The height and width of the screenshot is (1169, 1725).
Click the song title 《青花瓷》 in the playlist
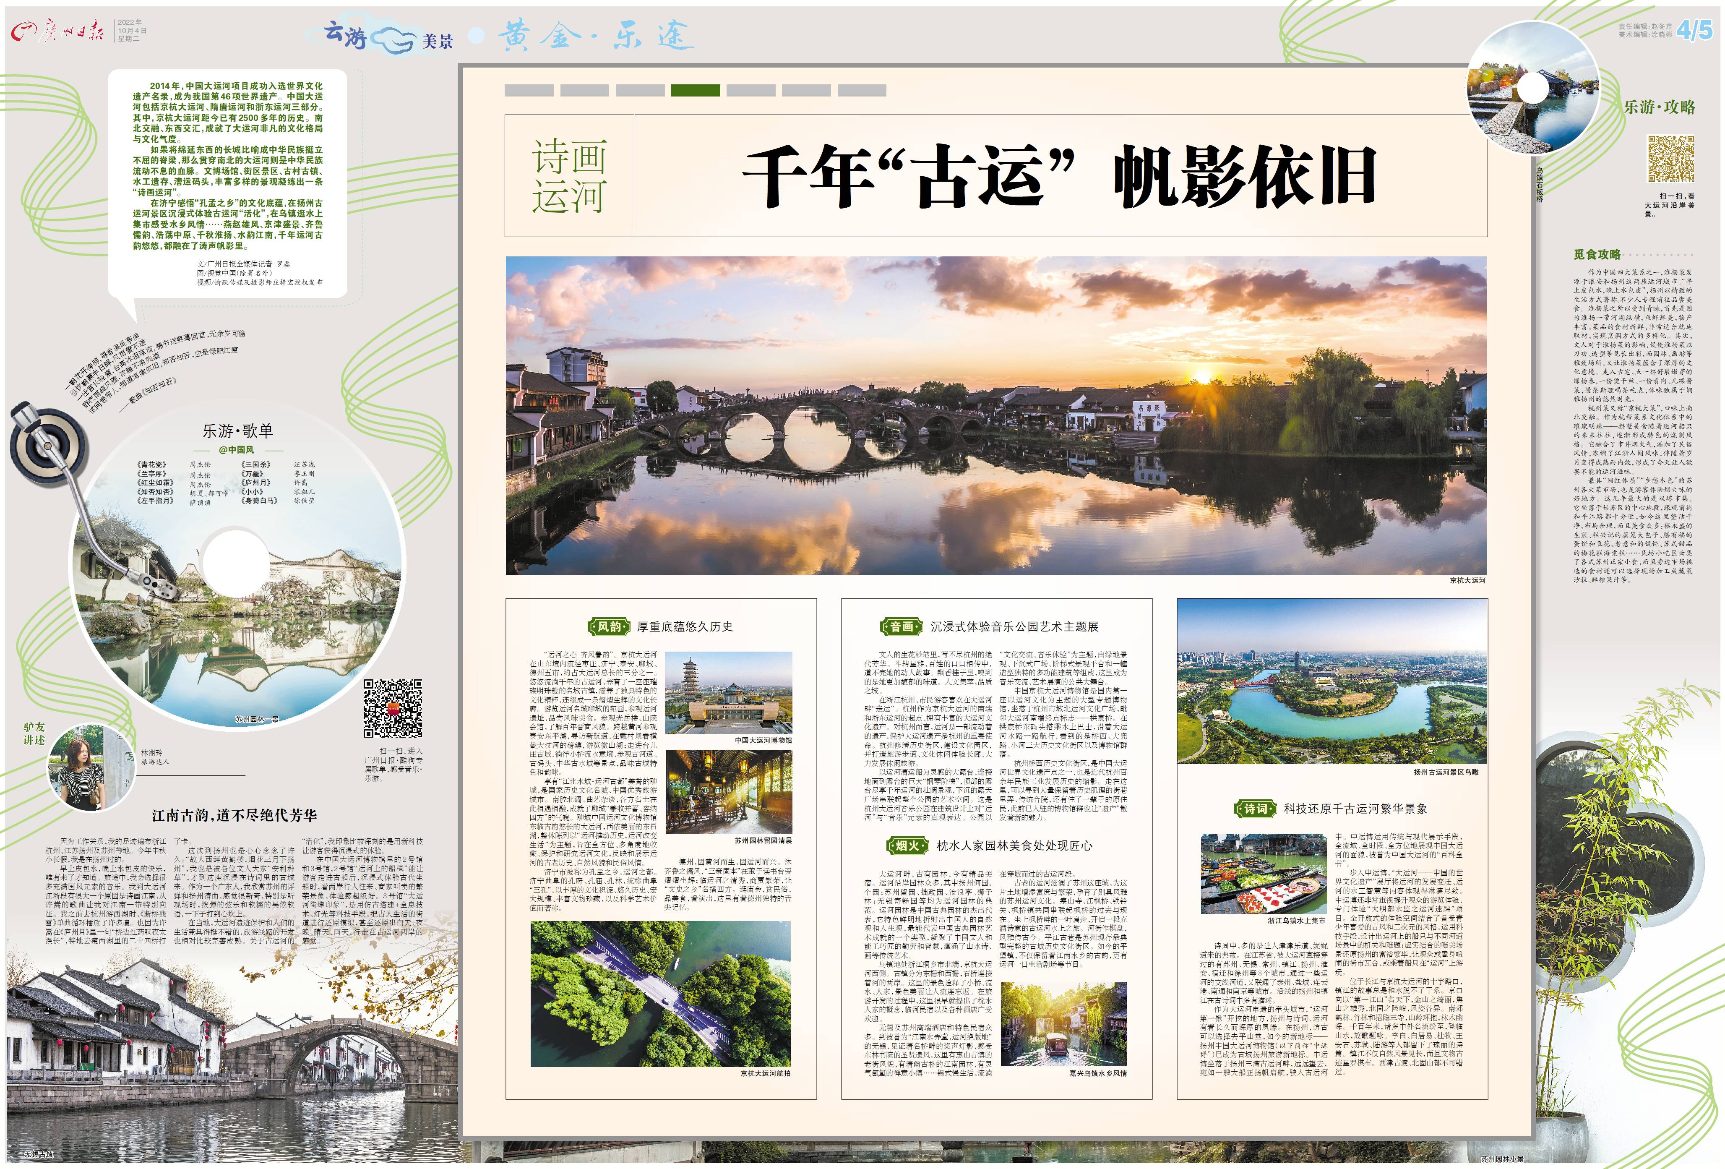152,464
